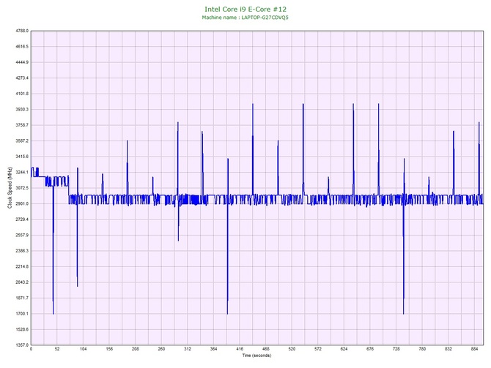Click the y-axis value 2214.8

22,266
